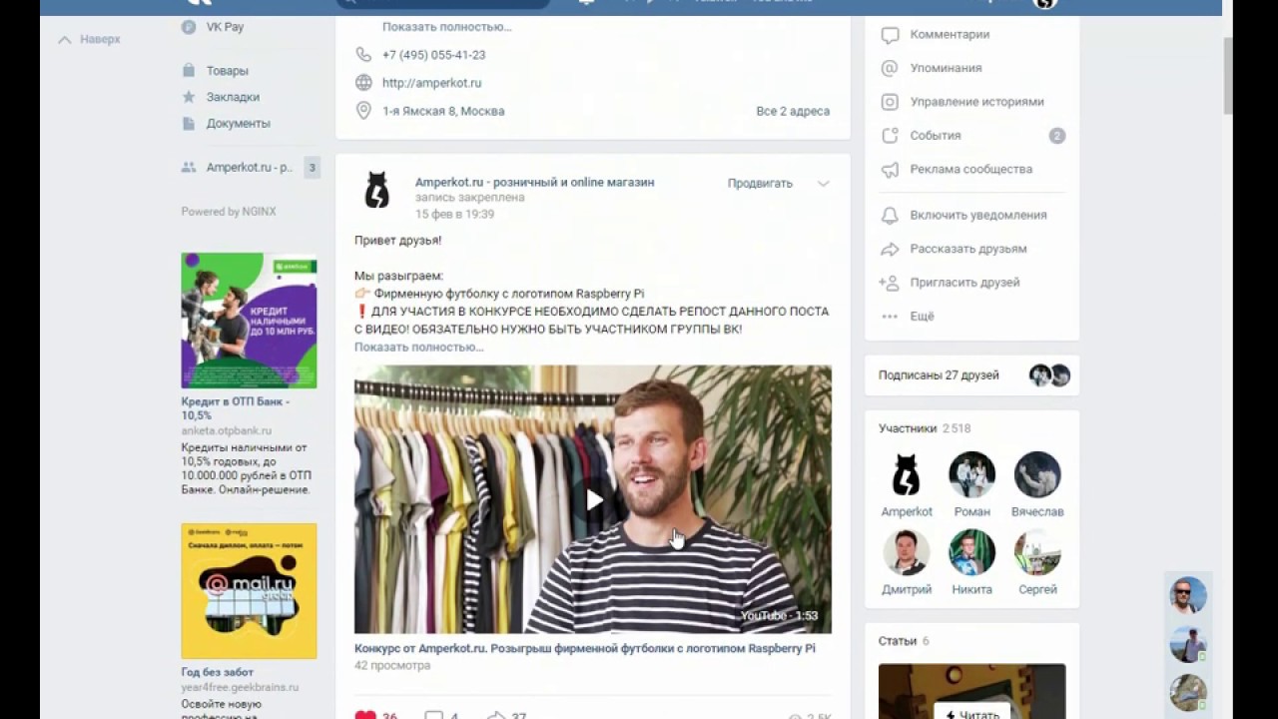Click the post date 15 фев в 19:39
The height and width of the screenshot is (719, 1278).
click(454, 214)
